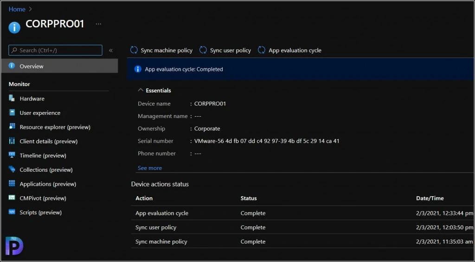The width and height of the screenshot is (475, 262).
Task: Click the Collections icon
Action: 12,169
